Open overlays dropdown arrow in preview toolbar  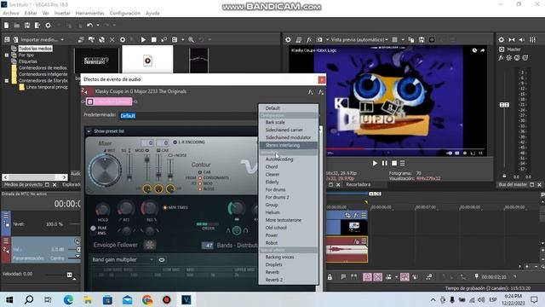coord(403,40)
